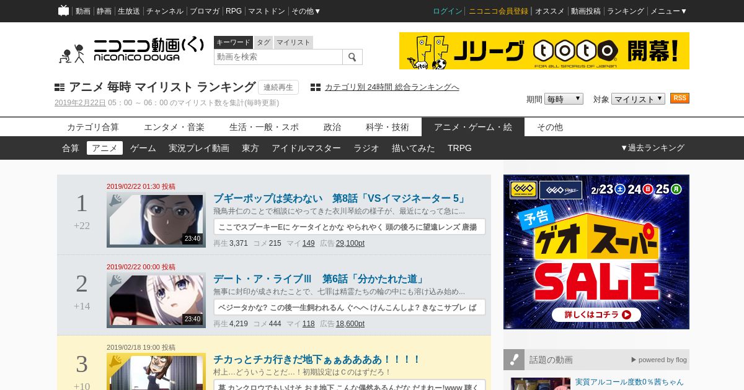This screenshot has height=390, width=744.
Task: Select the タグ search tab
Action: point(263,42)
